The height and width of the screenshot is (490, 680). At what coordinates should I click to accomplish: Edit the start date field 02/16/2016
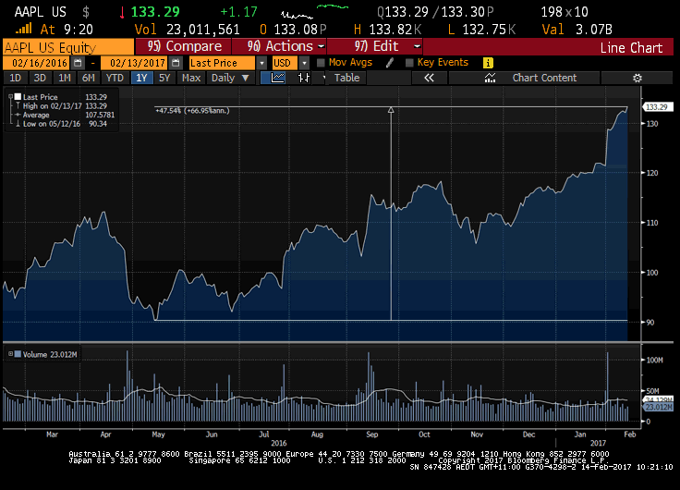[x=38, y=63]
